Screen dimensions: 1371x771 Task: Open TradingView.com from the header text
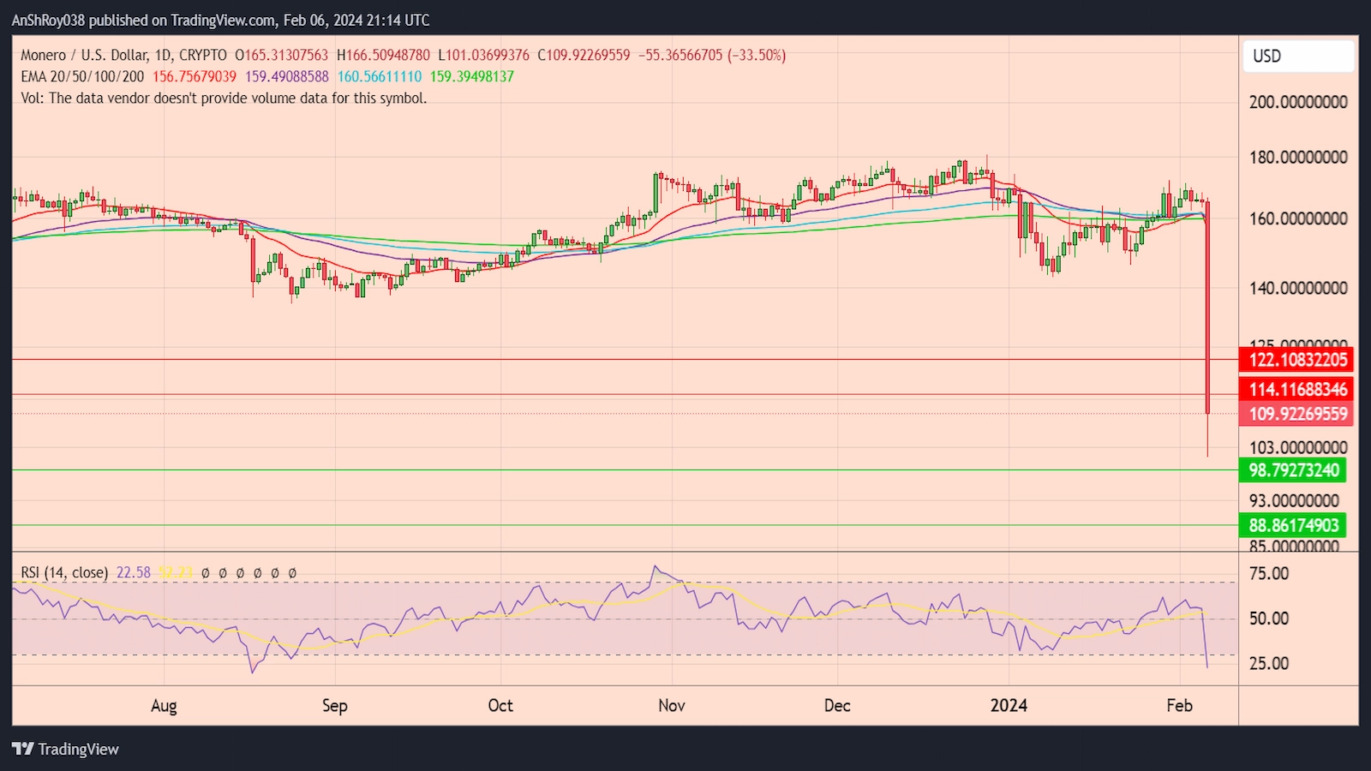[221, 20]
